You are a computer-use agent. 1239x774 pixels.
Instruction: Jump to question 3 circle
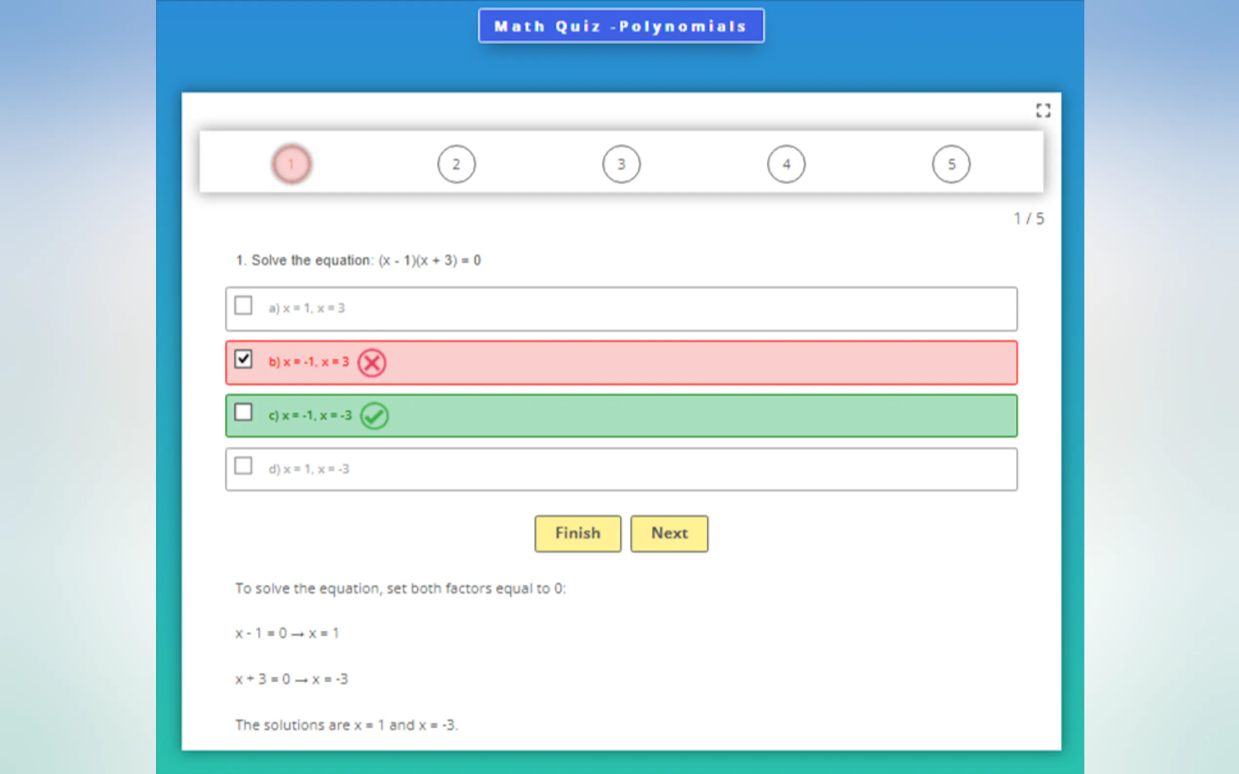point(621,164)
